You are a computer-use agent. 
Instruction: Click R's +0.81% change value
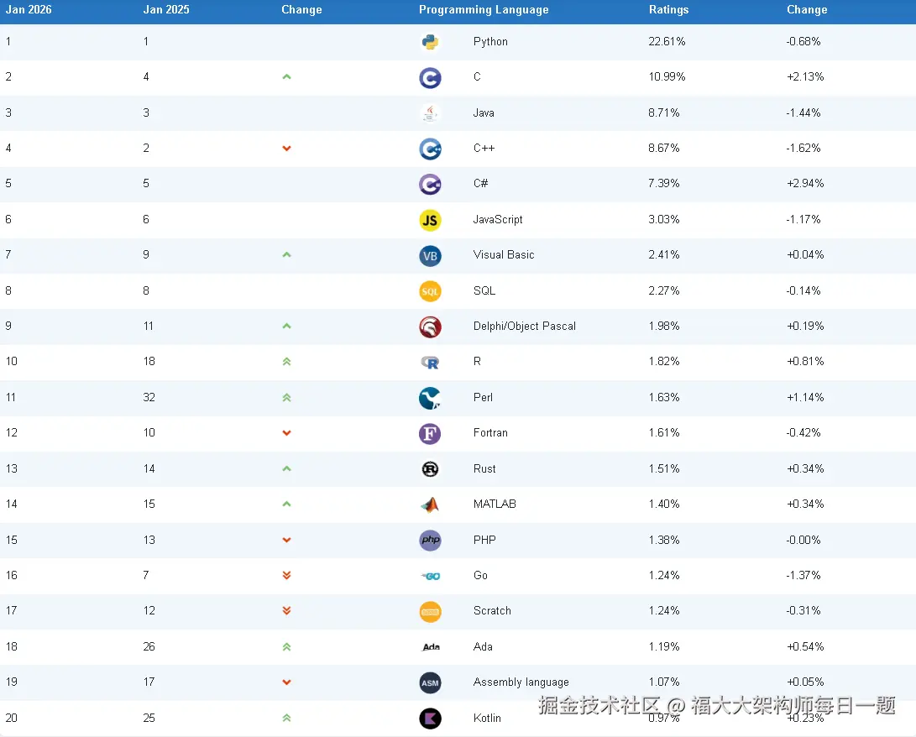tap(805, 362)
